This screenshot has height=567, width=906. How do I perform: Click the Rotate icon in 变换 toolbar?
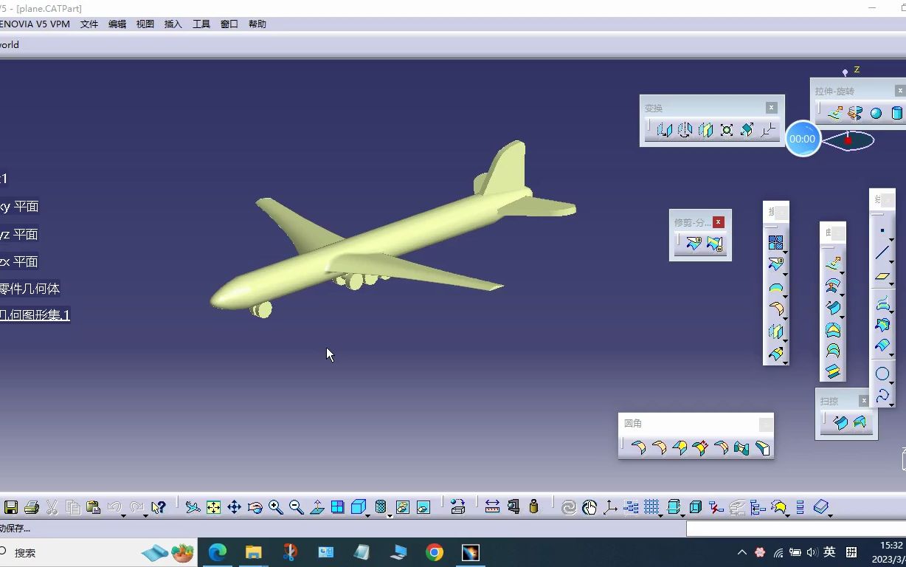tap(685, 130)
